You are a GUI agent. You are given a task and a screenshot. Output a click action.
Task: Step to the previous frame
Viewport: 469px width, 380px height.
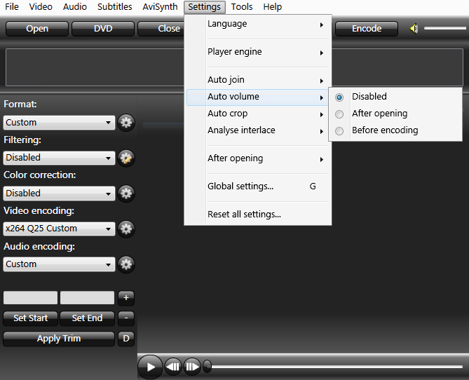tap(173, 367)
